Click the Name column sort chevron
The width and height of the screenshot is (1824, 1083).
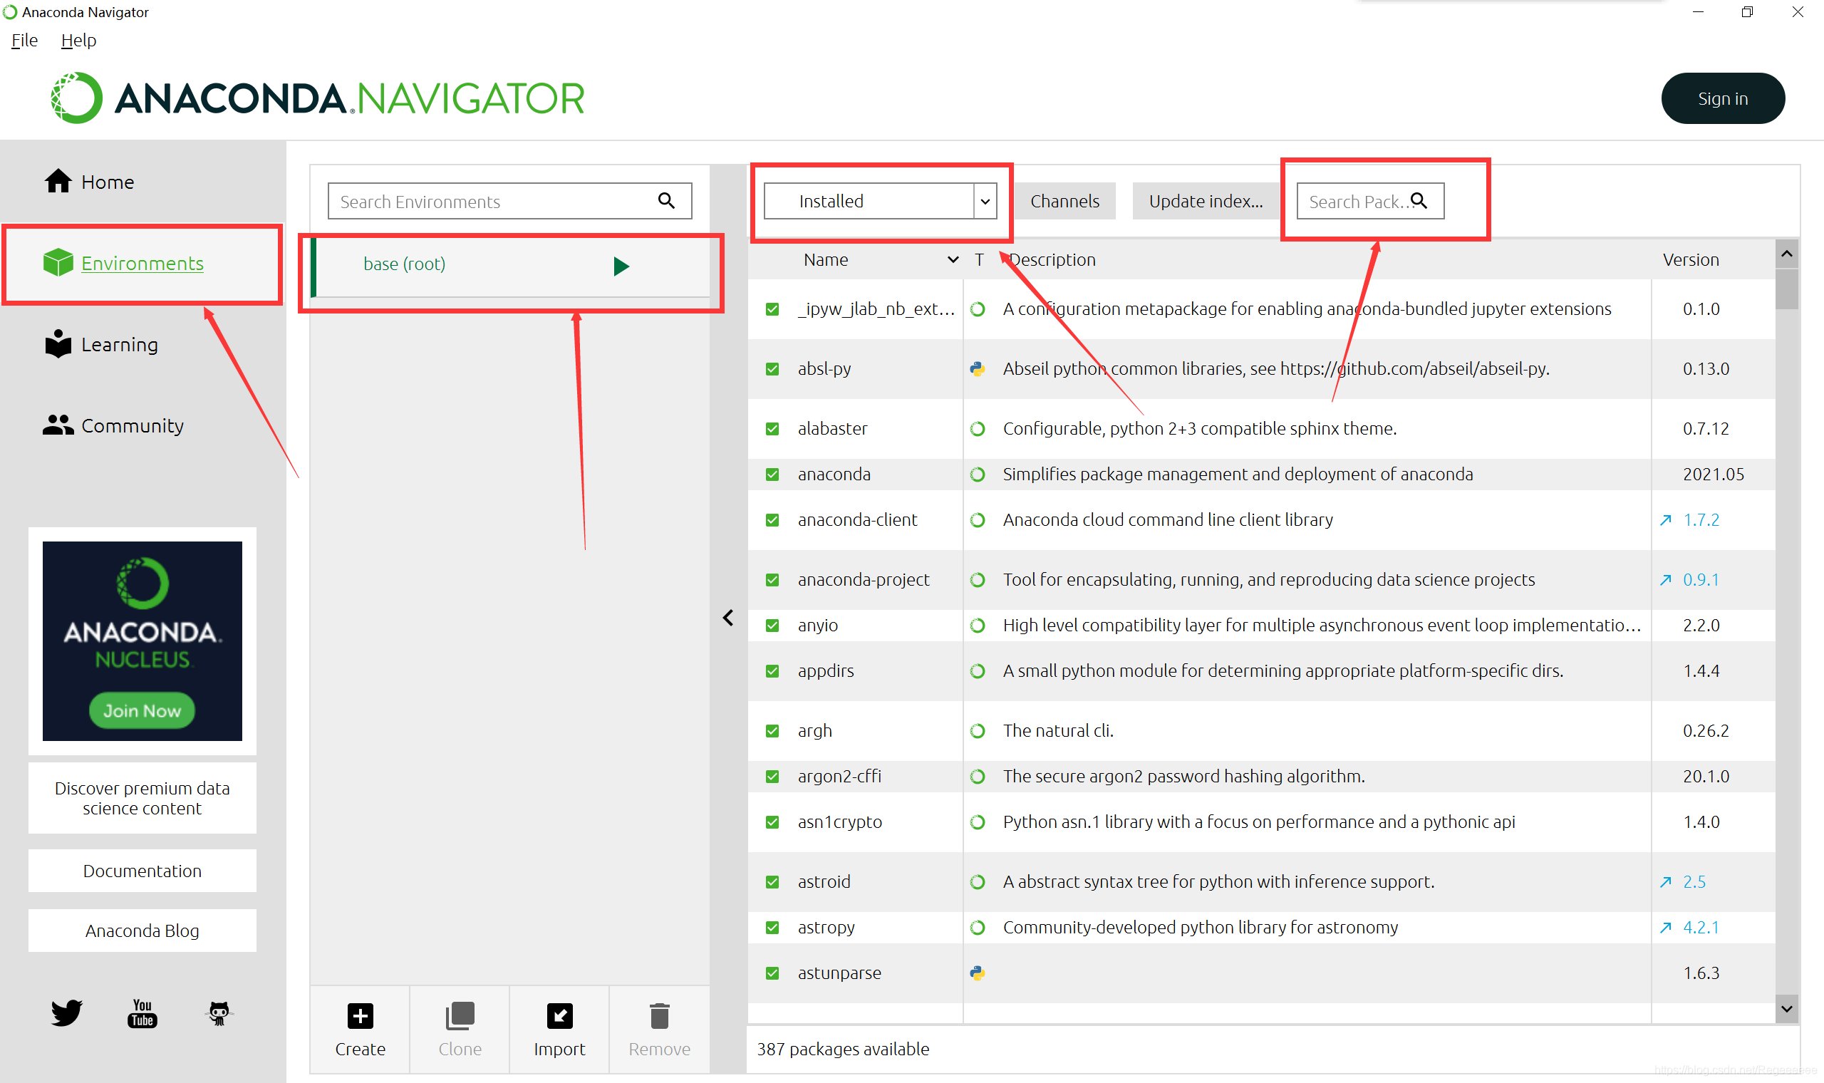953,260
